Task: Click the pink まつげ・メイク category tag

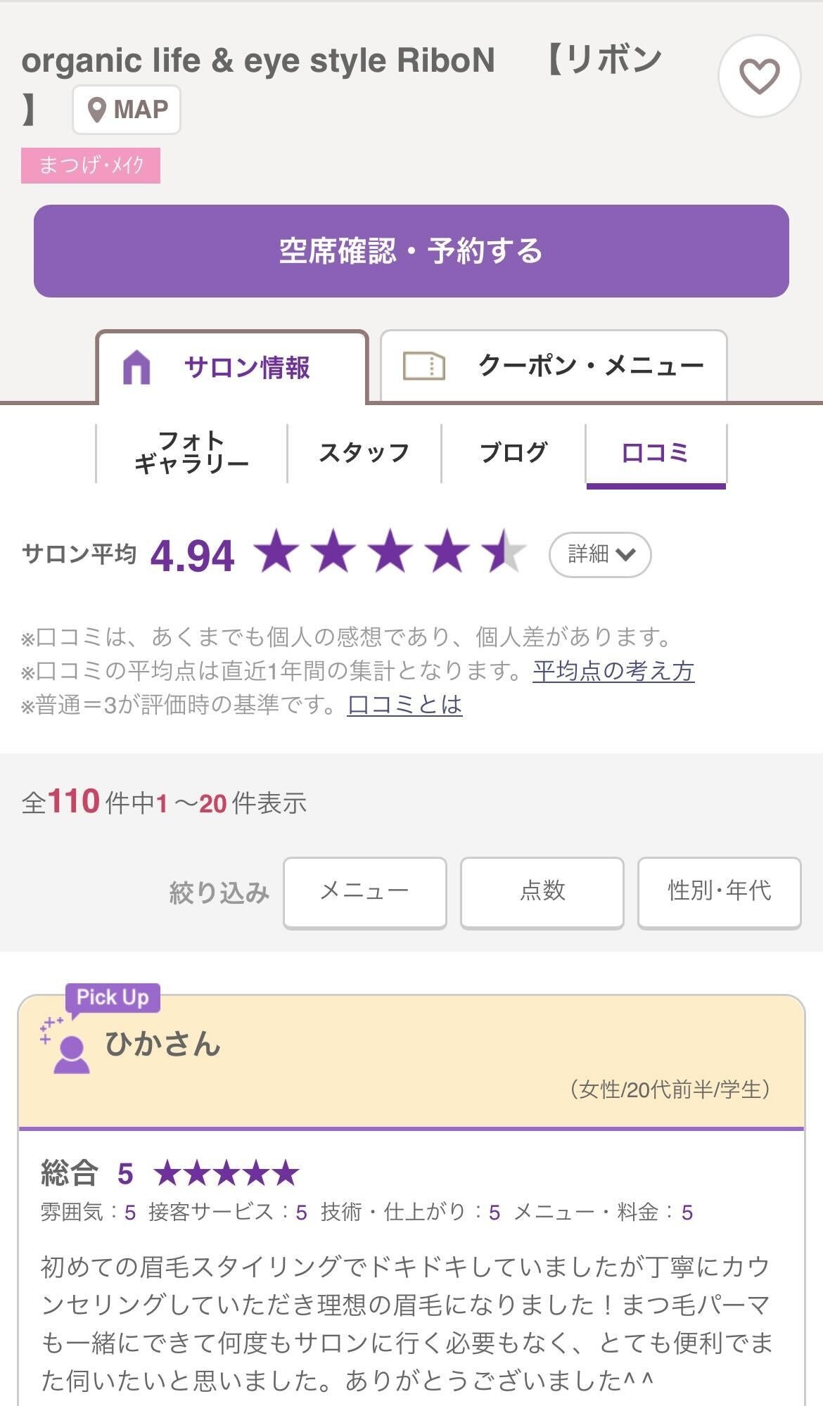Action: (91, 166)
